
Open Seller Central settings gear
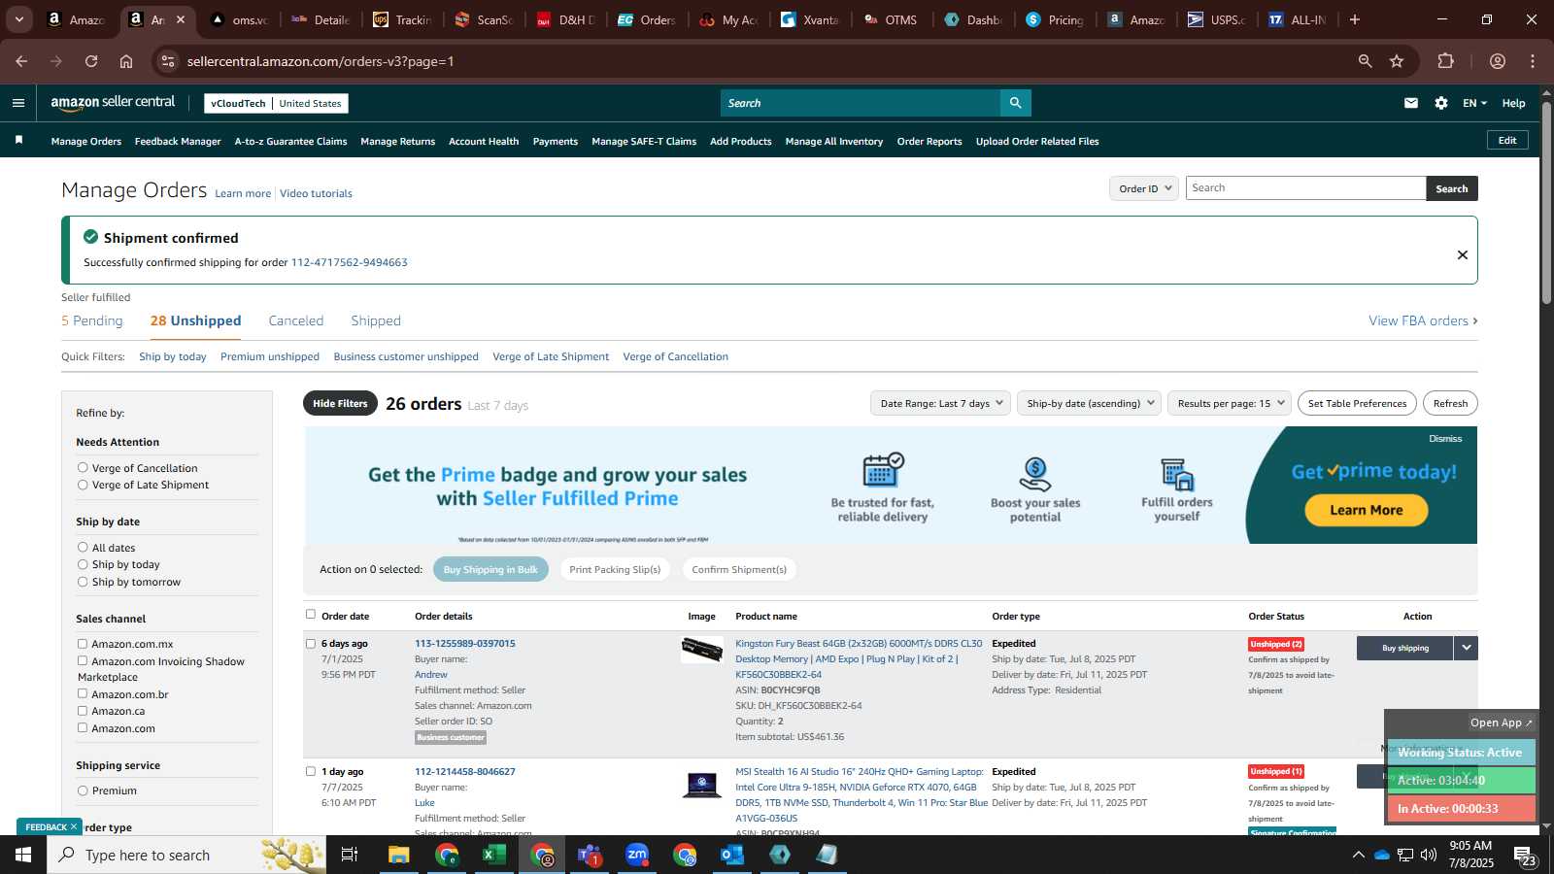(1441, 103)
